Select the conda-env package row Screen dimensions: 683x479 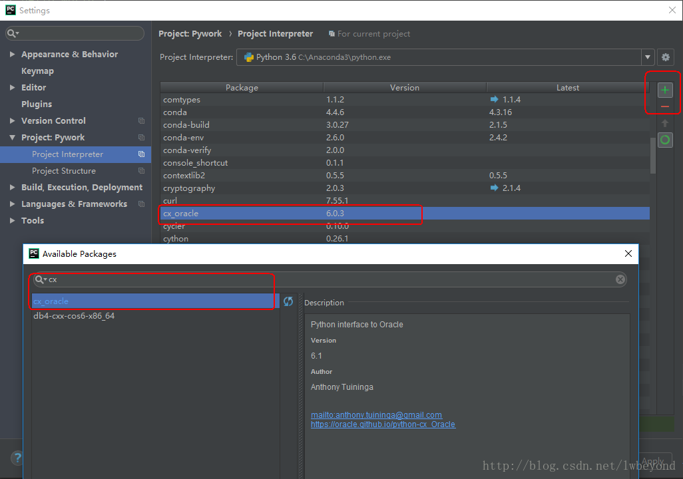405,138
